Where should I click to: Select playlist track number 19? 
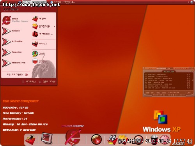tap(168, 88)
